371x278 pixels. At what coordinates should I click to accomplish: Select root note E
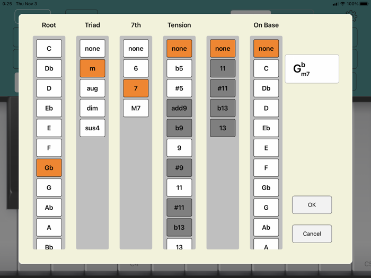pyautogui.click(x=49, y=128)
